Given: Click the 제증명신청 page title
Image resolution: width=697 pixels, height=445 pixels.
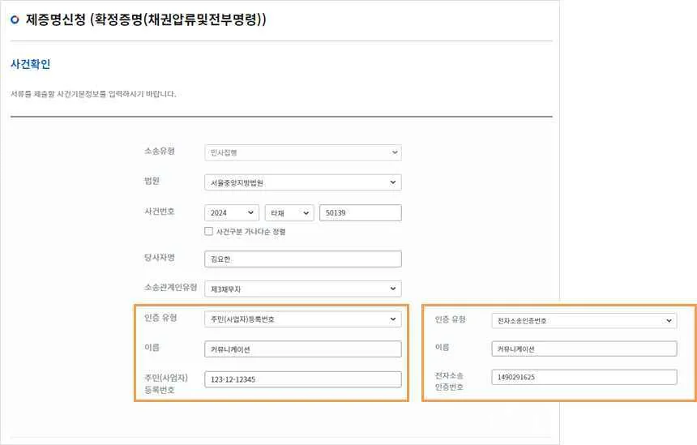Looking at the screenshot, I should [x=146, y=19].
